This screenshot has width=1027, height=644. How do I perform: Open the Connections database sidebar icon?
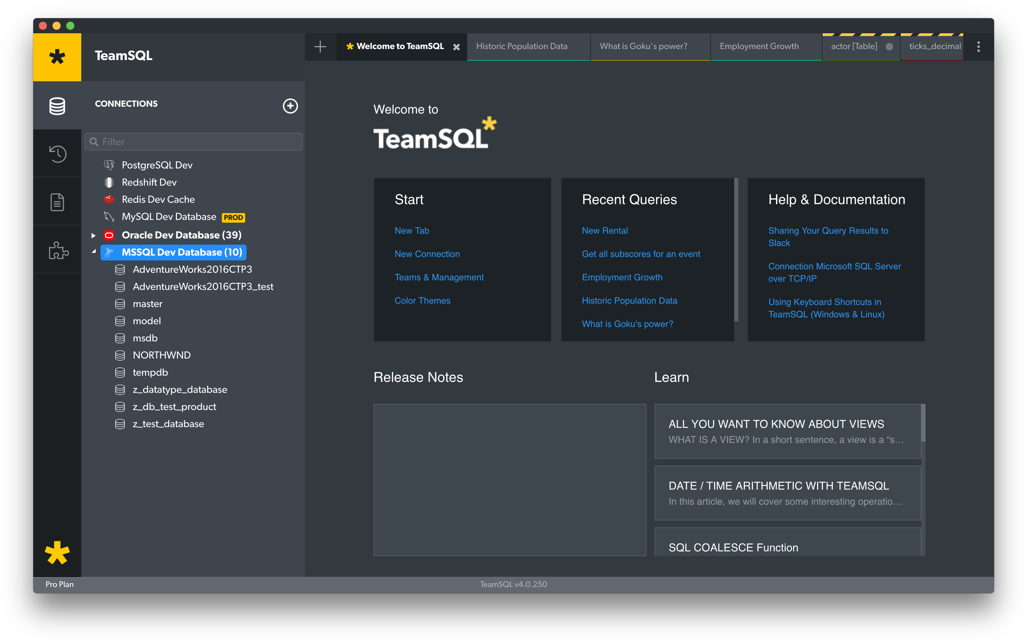57,106
